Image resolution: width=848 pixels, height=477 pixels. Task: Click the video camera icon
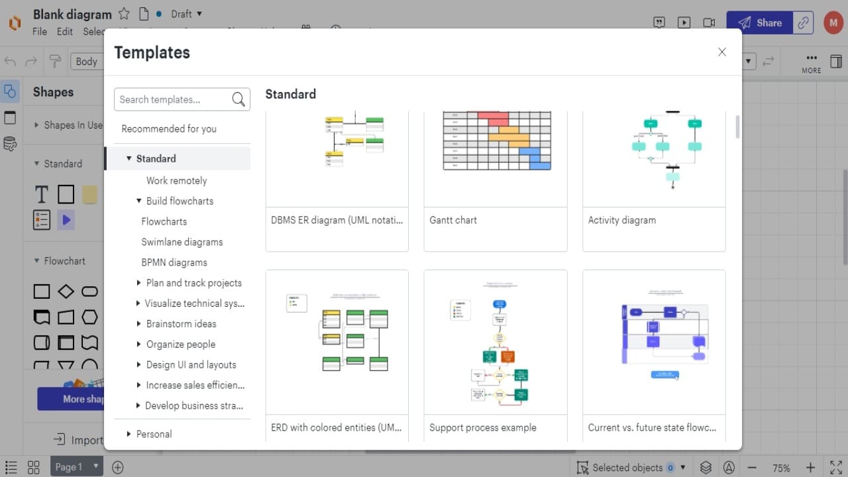tap(709, 23)
